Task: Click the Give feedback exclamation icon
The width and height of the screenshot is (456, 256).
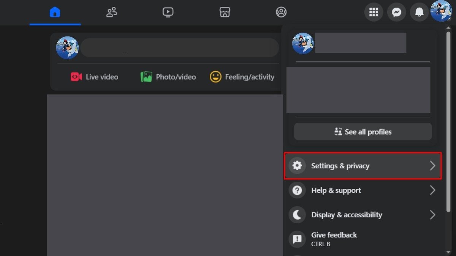Action: [x=297, y=239]
